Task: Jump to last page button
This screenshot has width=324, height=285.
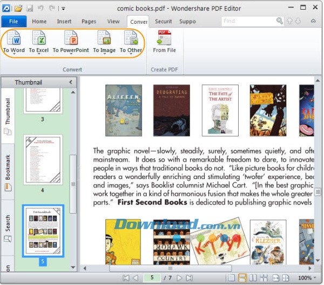Action: [190, 278]
